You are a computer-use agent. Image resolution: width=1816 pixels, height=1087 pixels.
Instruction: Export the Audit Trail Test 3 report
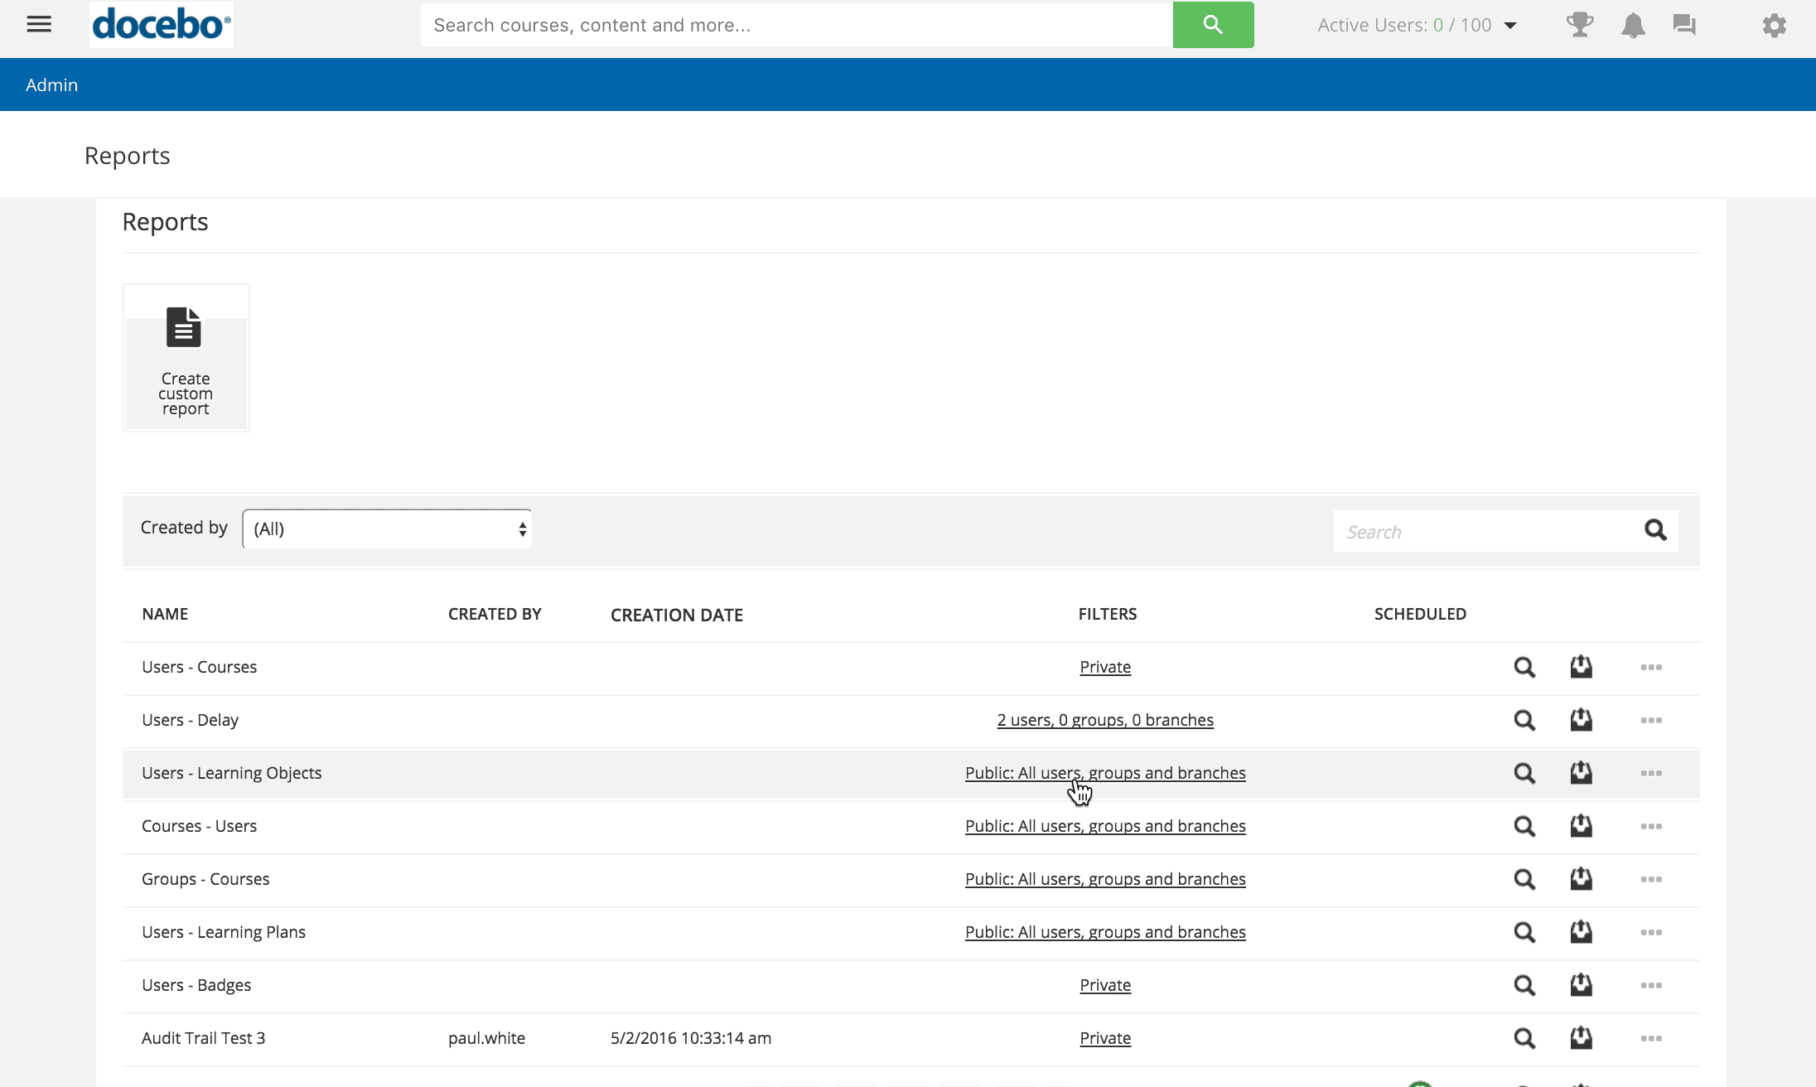click(1581, 1037)
